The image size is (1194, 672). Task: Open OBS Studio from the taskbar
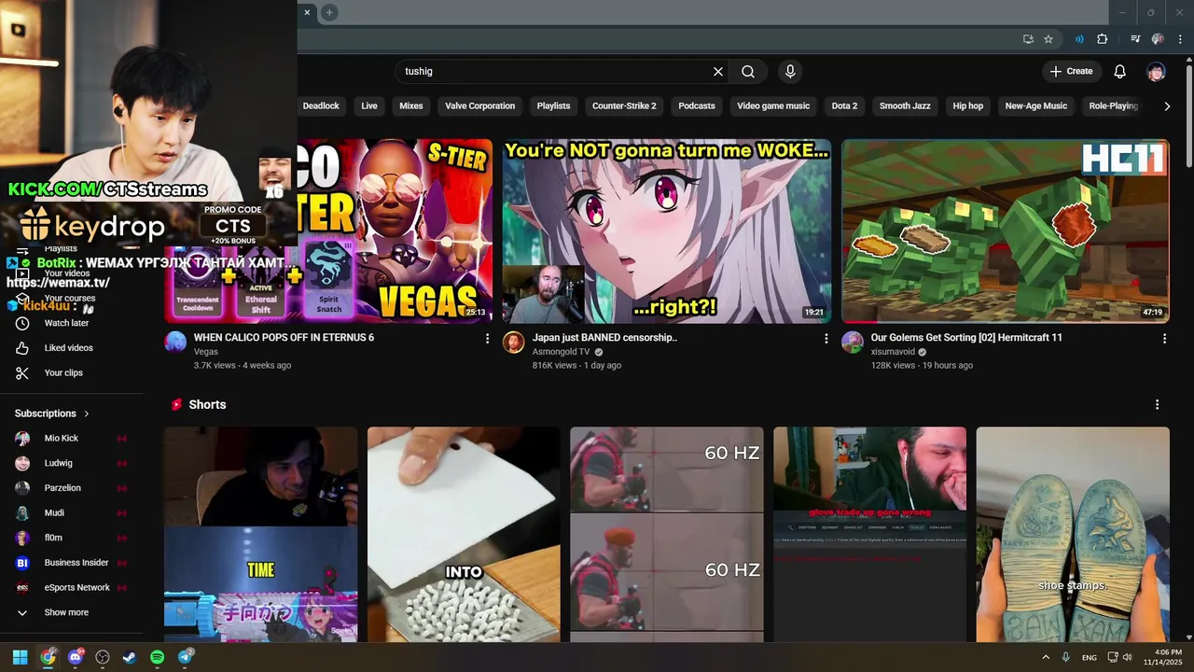(103, 657)
